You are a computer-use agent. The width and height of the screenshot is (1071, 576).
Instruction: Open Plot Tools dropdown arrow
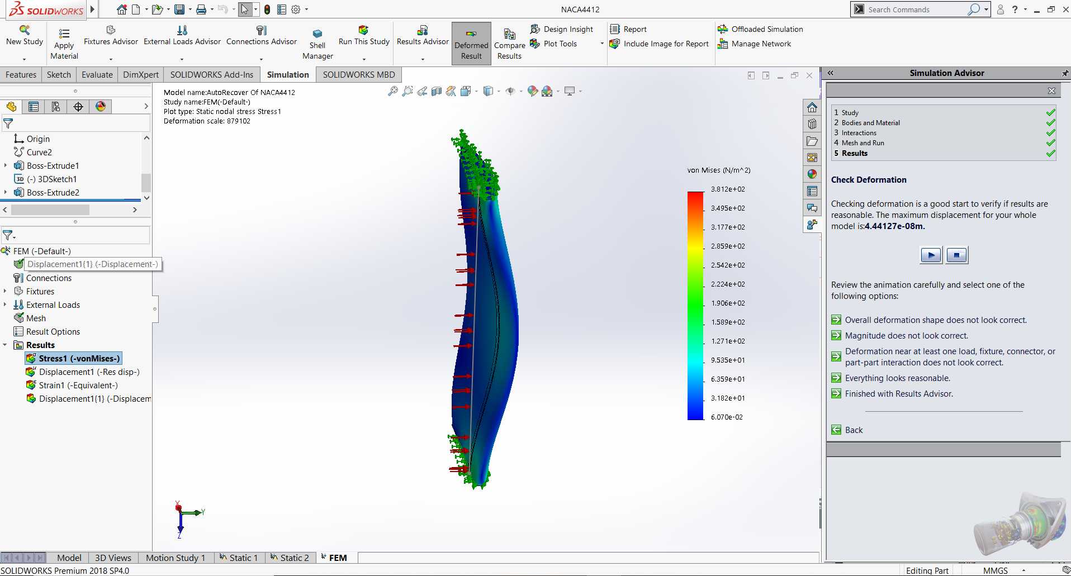tap(602, 44)
